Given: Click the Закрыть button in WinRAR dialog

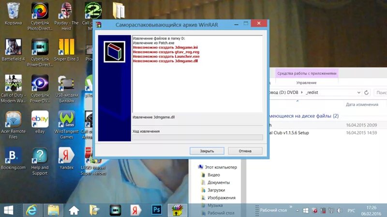Looking at the screenshot, I should click(207, 151).
